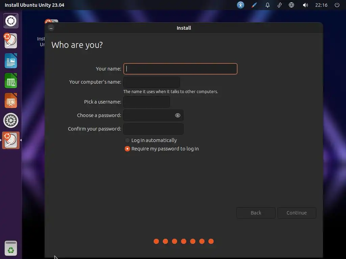Click the Confirm your password field
346x259 pixels.
153,129
